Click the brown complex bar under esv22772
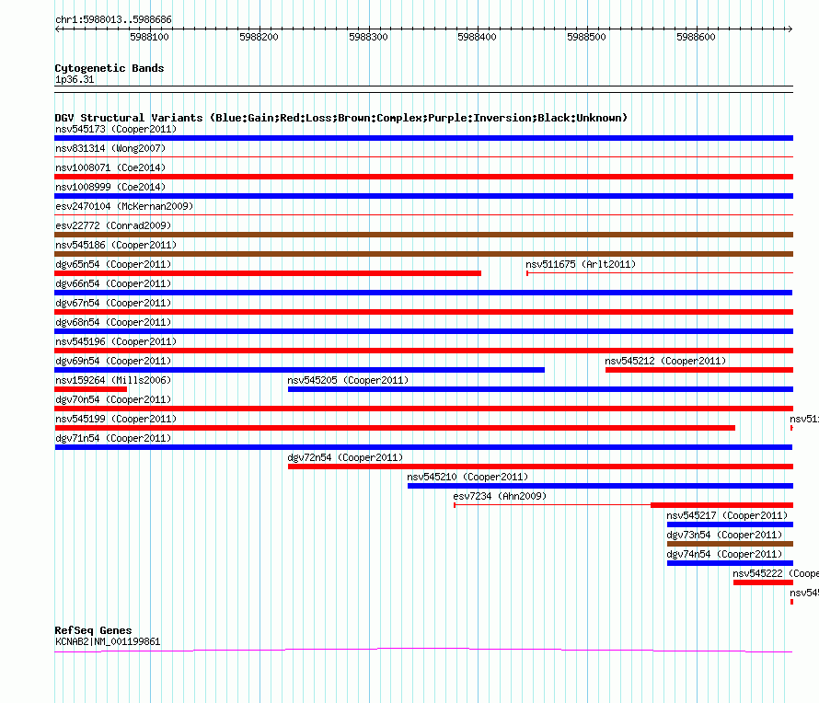The image size is (819, 703). pos(423,235)
